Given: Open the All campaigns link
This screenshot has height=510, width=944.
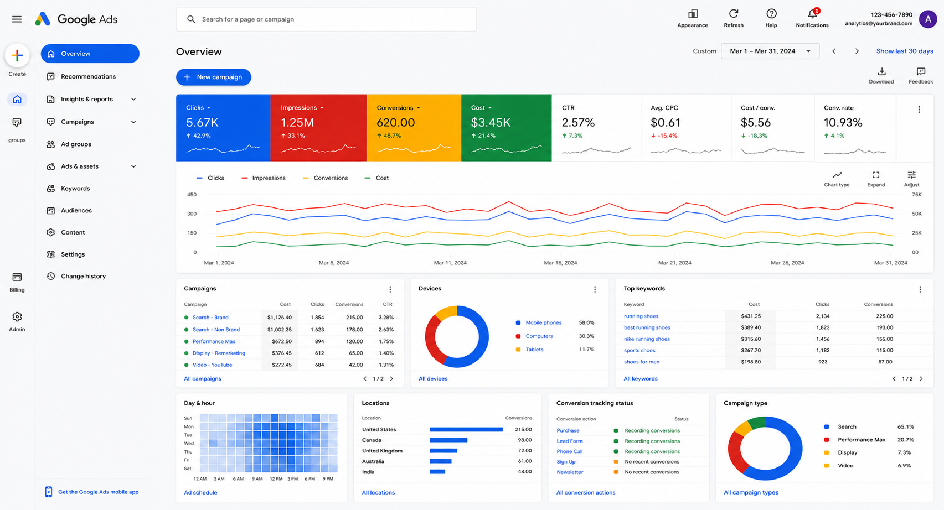Looking at the screenshot, I should (203, 379).
